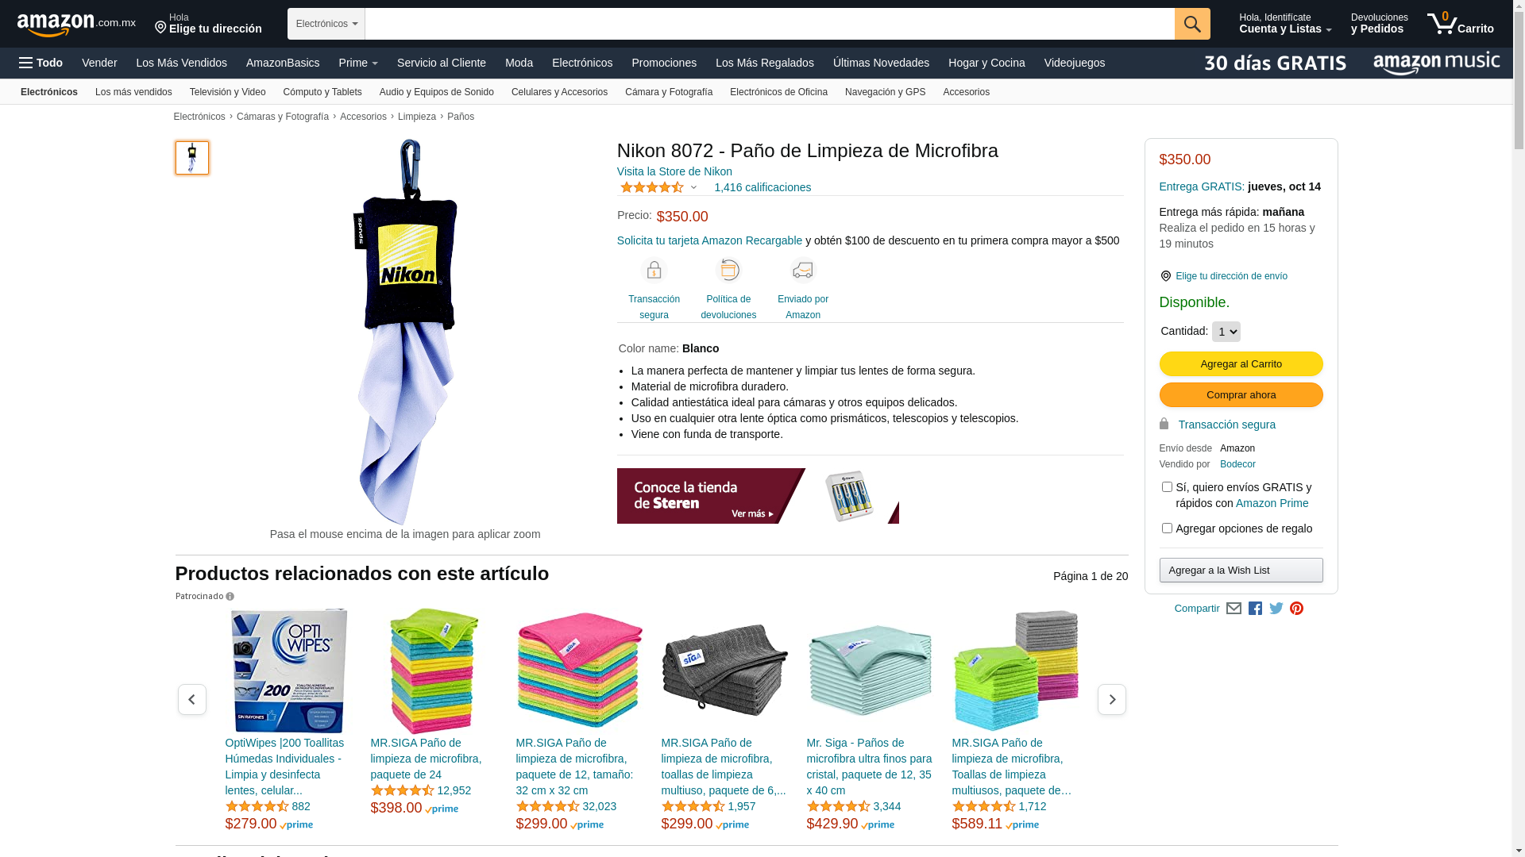
Task: Share the product on Twitter
Action: tap(1276, 609)
